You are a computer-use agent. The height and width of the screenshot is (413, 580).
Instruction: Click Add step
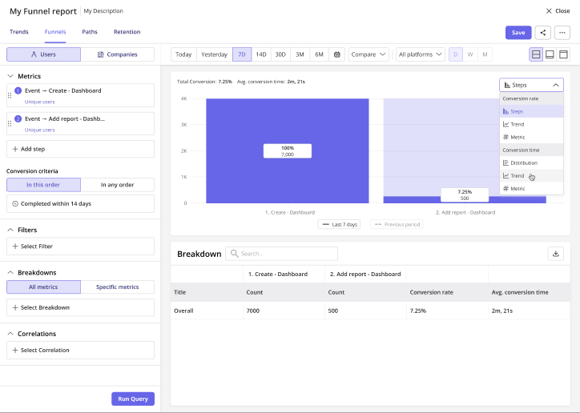coord(80,149)
